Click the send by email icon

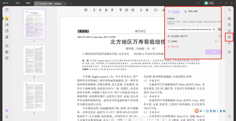(x=229, y=43)
